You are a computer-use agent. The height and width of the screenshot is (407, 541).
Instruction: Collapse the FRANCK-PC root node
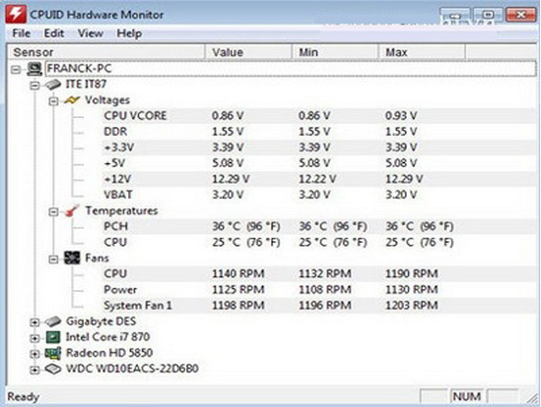[16, 69]
